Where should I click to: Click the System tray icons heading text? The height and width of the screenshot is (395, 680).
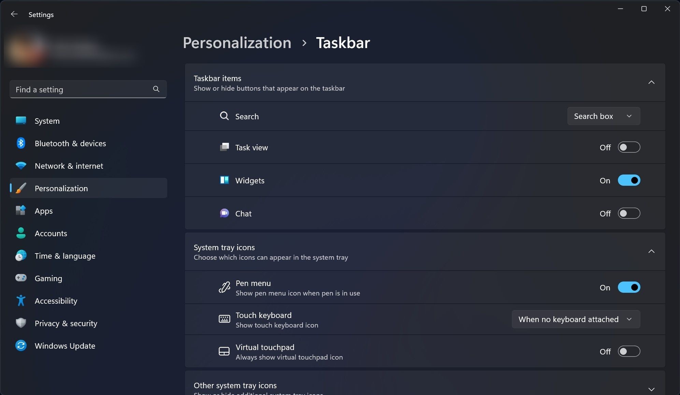point(224,247)
